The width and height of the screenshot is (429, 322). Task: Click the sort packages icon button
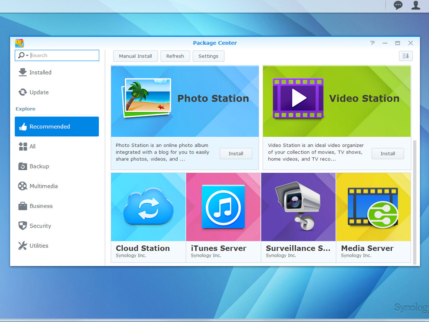406,56
